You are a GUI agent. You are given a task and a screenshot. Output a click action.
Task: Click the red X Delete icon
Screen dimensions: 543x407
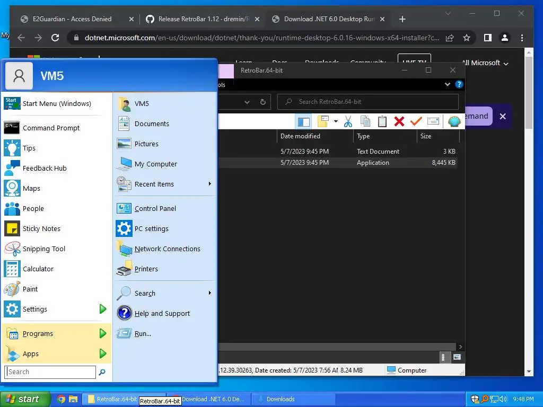coord(399,121)
